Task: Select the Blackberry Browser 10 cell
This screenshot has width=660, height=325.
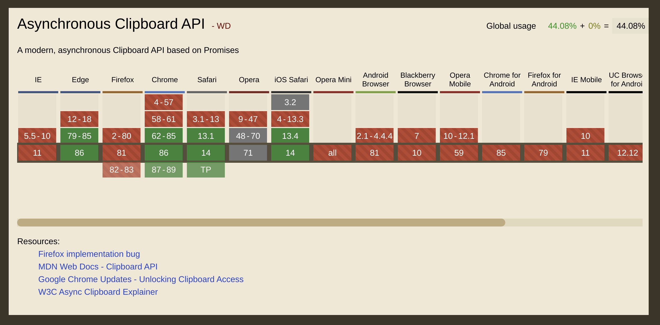Action: pos(416,153)
